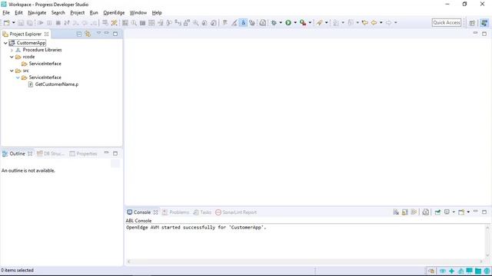
Task: Switch to the SonarLint Report tab
Action: [x=236, y=212]
